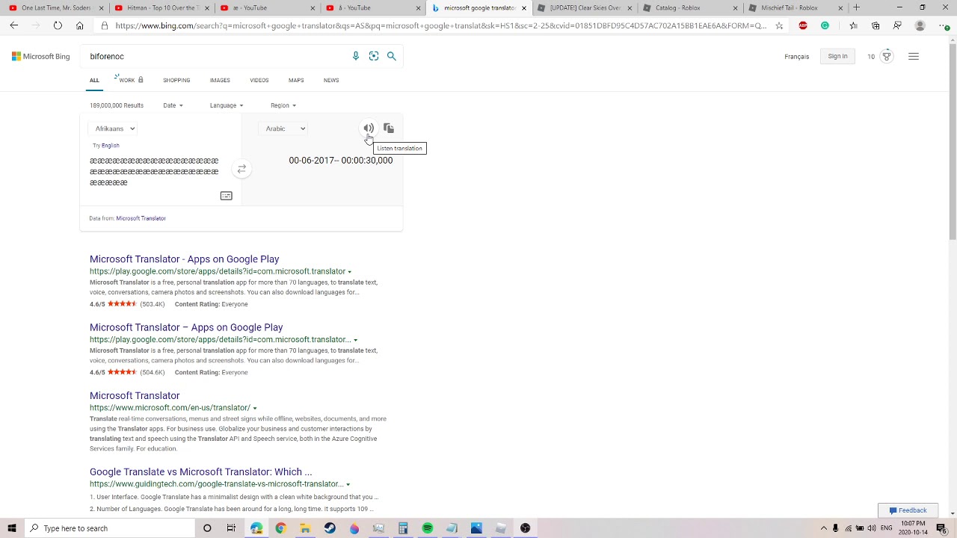This screenshot has height=538, width=957.
Task: Go to Microsoft Bing logo home
Action: point(41,56)
